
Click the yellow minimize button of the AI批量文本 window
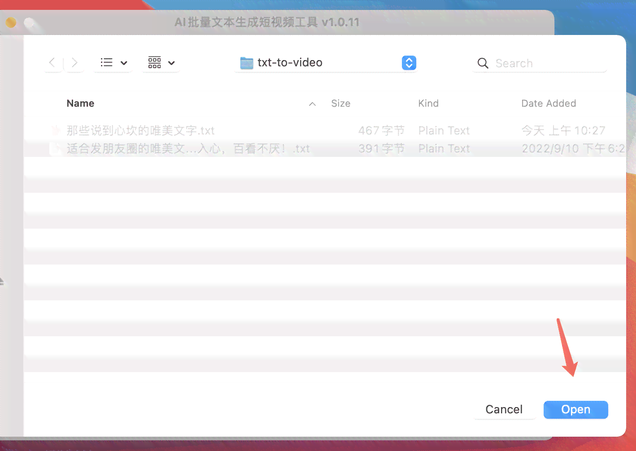[x=11, y=22]
